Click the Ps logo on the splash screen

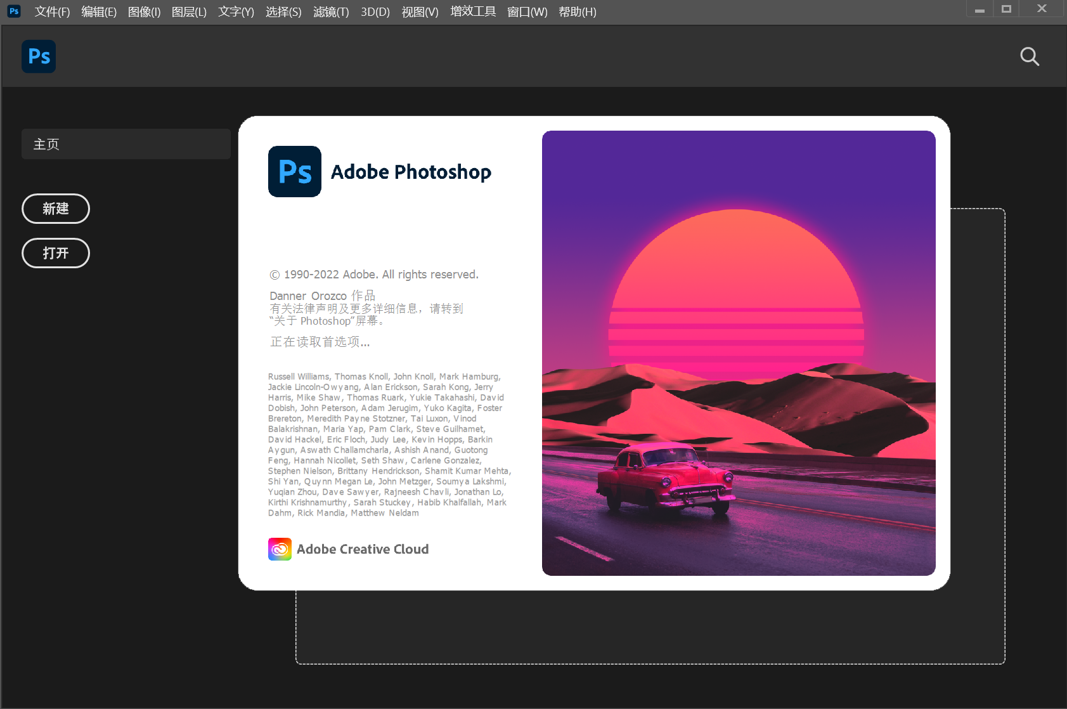pyautogui.click(x=295, y=171)
